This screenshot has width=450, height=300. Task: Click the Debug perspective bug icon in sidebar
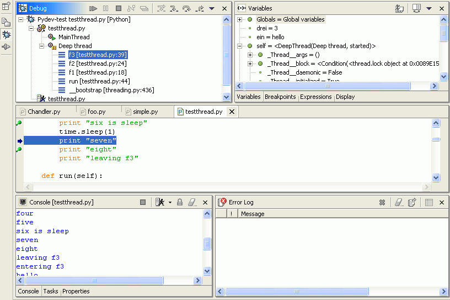click(6, 34)
